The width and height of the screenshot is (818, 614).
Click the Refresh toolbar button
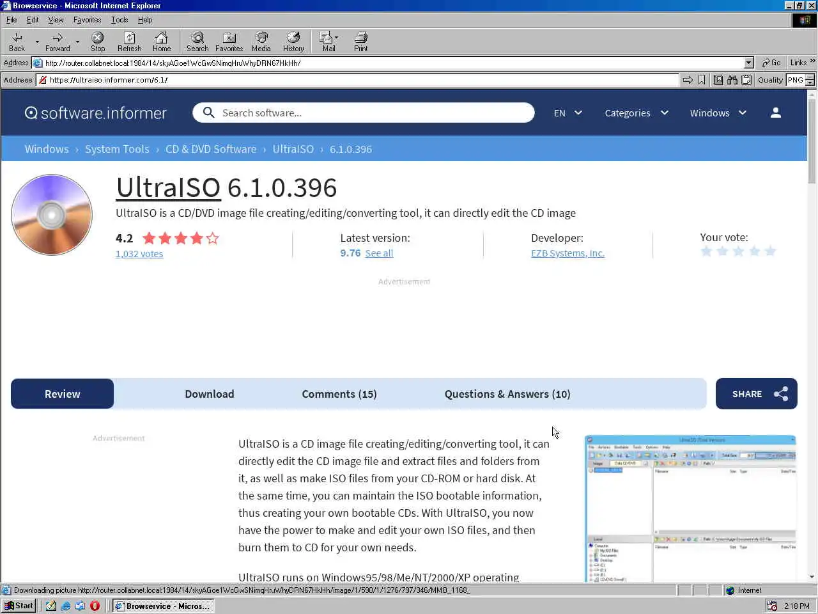point(129,42)
